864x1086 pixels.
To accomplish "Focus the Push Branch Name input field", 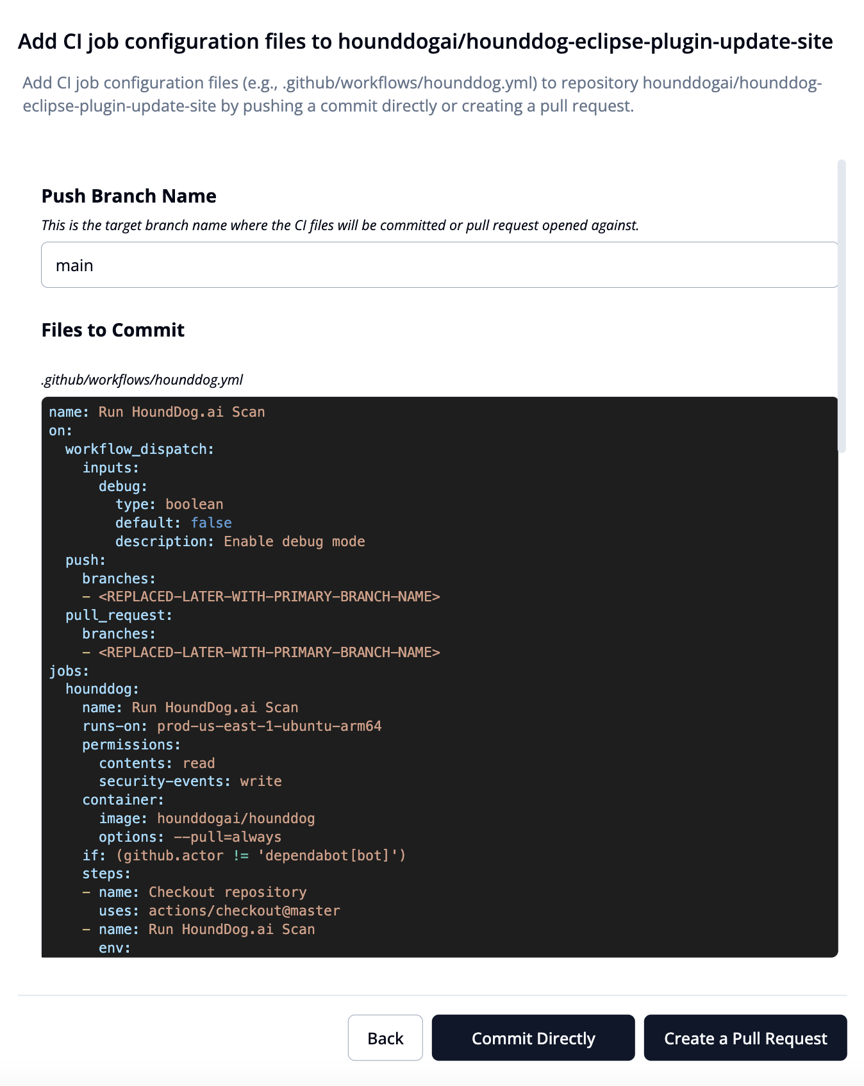I will [x=439, y=265].
